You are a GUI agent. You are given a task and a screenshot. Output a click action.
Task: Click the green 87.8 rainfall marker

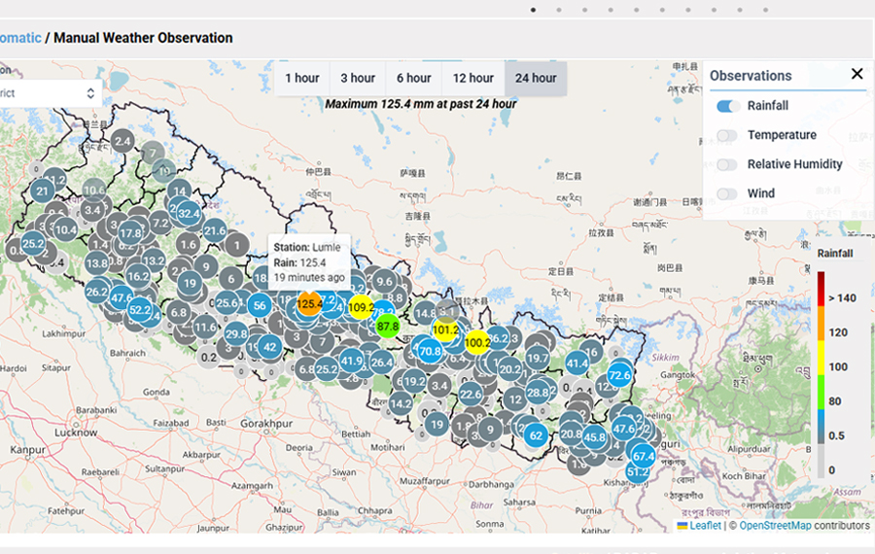387,327
